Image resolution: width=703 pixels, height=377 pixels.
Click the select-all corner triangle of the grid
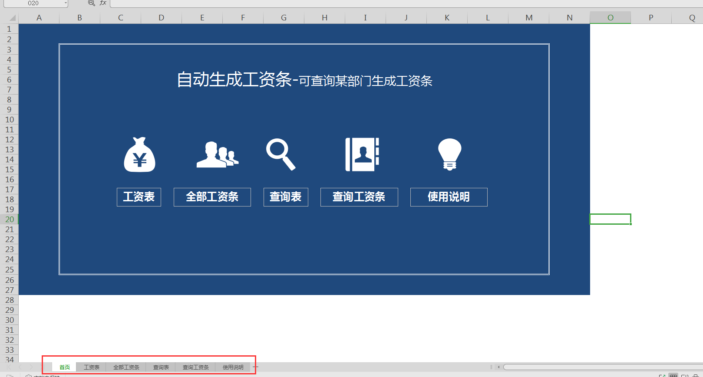point(12,18)
